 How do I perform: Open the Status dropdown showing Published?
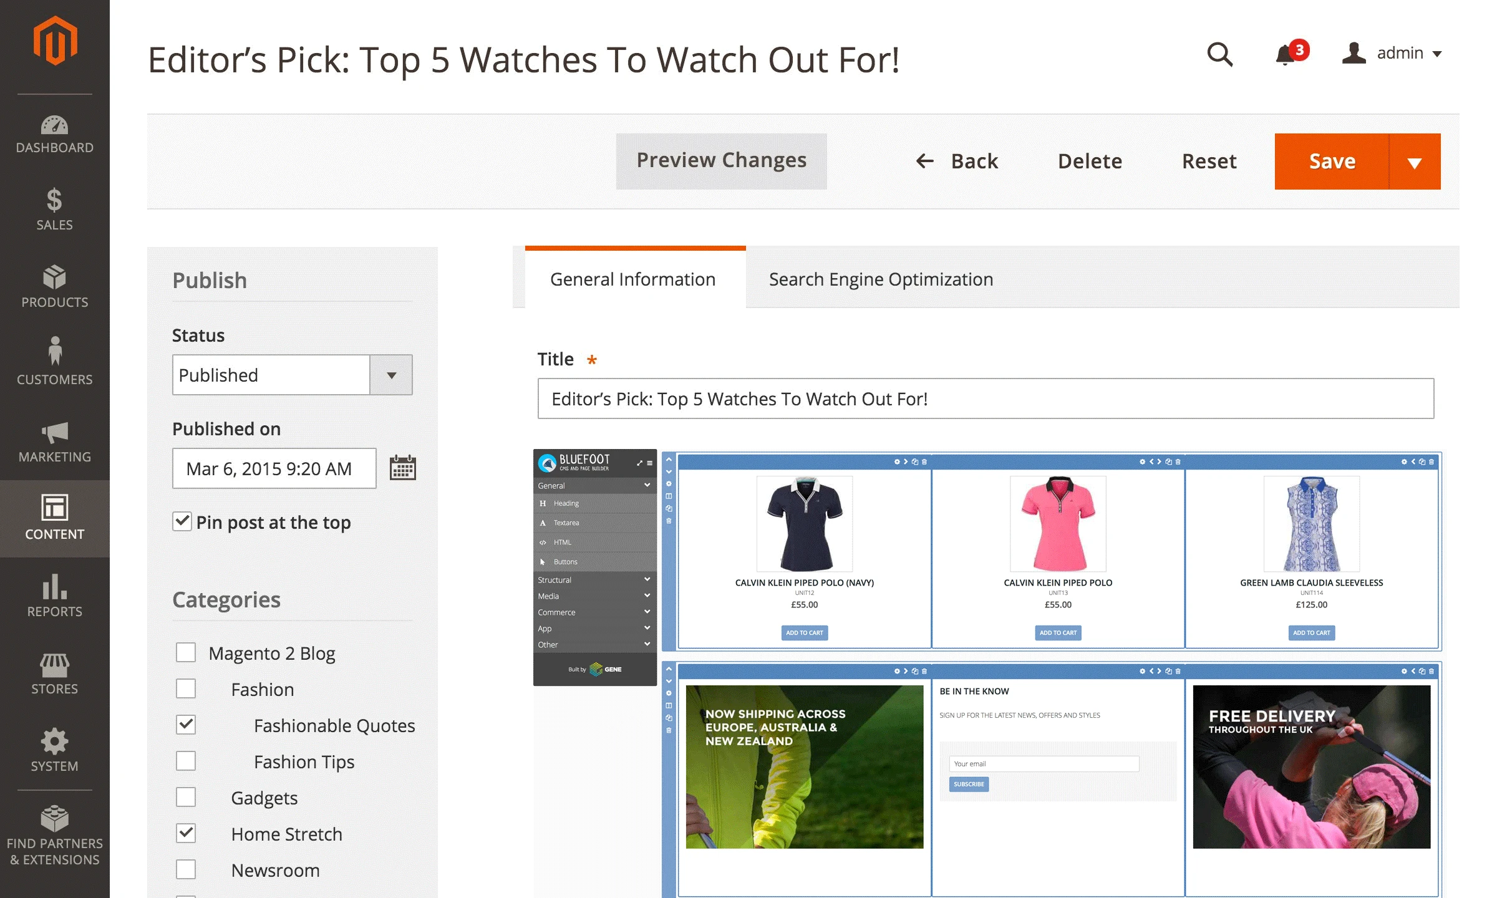point(292,375)
